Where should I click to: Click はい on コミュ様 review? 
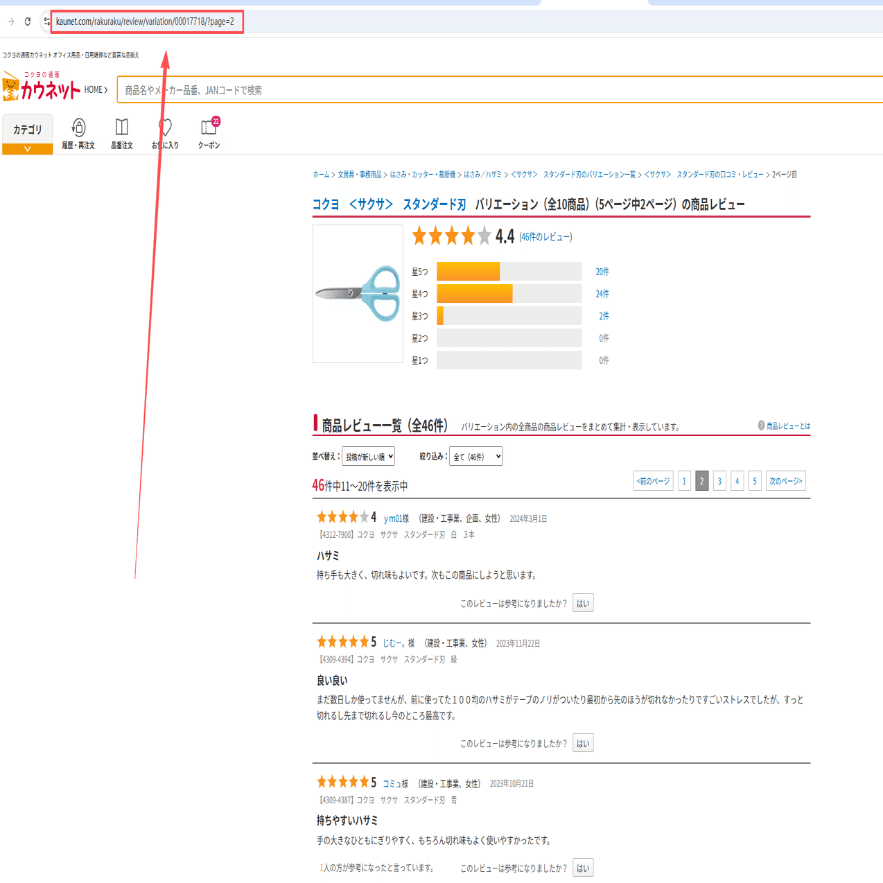583,868
